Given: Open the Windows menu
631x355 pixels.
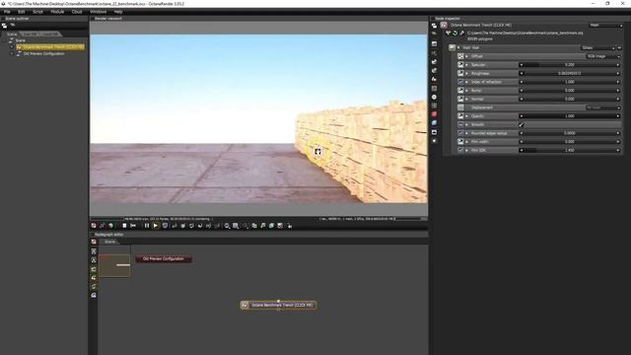Looking at the screenshot, I should 99,12.
